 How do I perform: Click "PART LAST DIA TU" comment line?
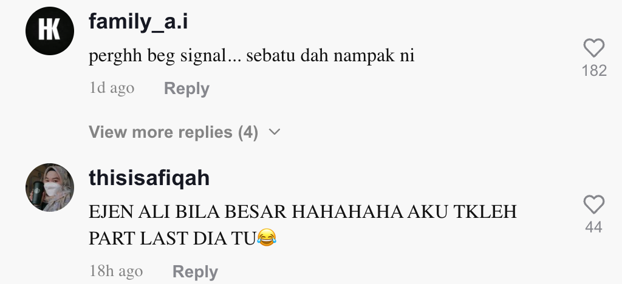pyautogui.click(x=172, y=238)
